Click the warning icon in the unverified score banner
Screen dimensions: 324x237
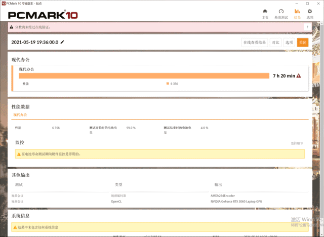tap(12, 27)
